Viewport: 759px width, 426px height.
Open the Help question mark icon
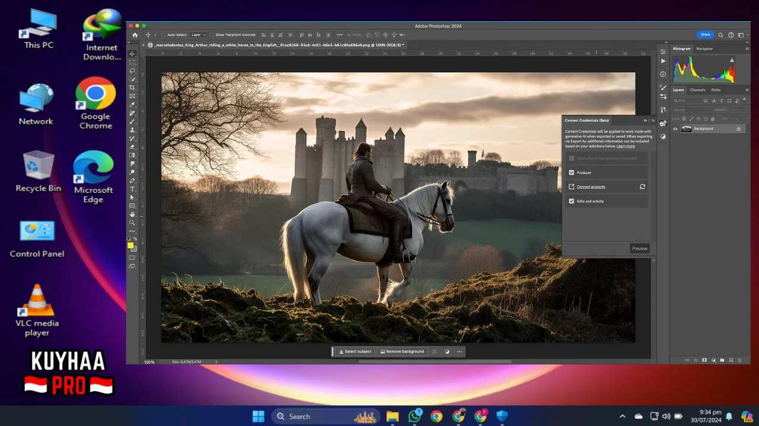[731, 35]
